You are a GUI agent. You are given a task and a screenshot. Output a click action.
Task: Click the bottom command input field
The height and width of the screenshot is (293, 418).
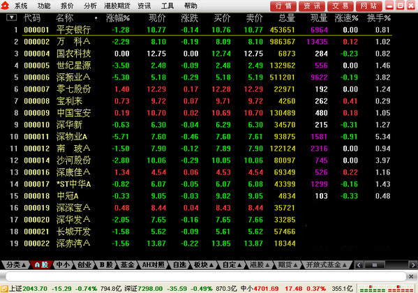pos(206,277)
